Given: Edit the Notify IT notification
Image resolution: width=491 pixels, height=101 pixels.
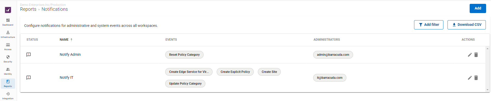Looking at the screenshot, I should (470, 78).
